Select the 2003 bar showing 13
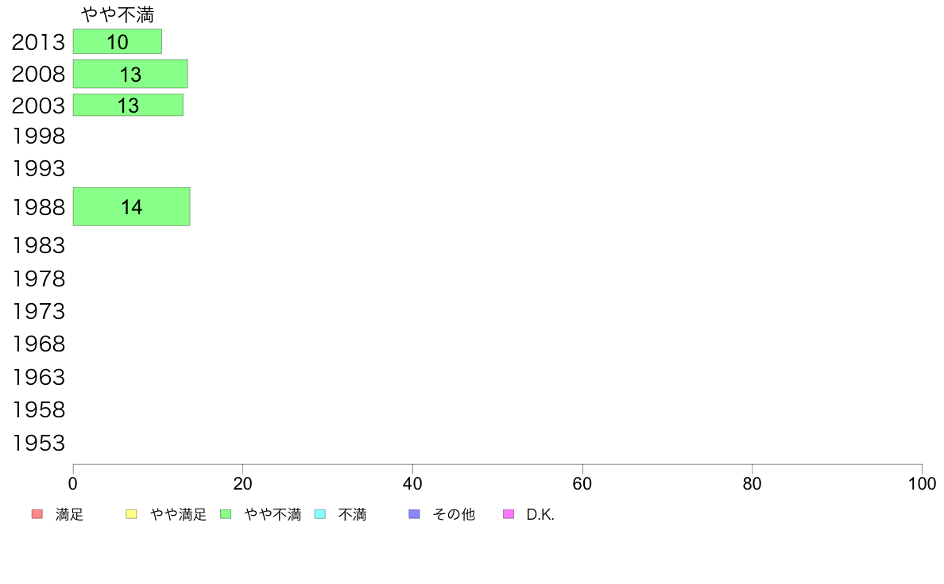 click(128, 106)
